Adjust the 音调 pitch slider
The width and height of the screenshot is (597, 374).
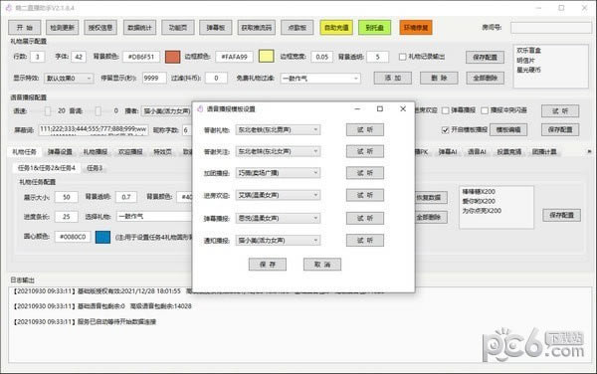click(98, 111)
